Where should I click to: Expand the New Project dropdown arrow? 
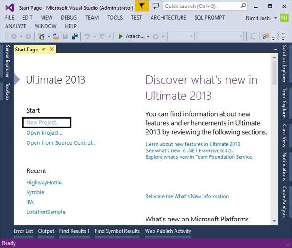tap(49, 36)
